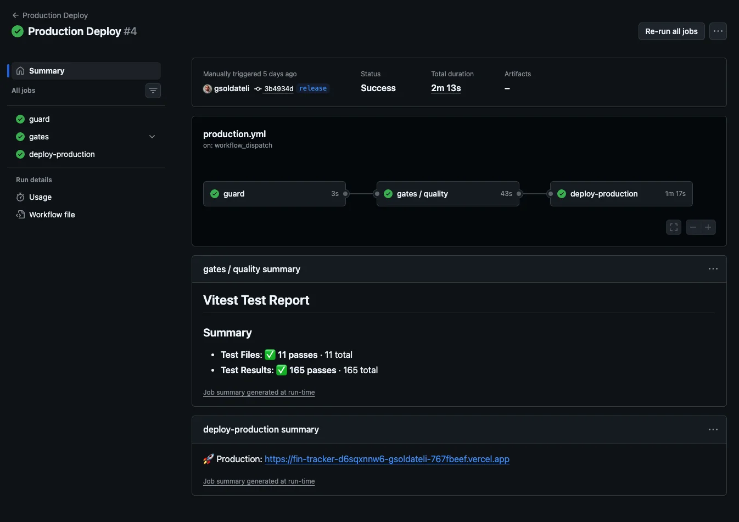Click the "Vitest Test Report" heading
Screen dimensions: 739x522
click(x=256, y=300)
